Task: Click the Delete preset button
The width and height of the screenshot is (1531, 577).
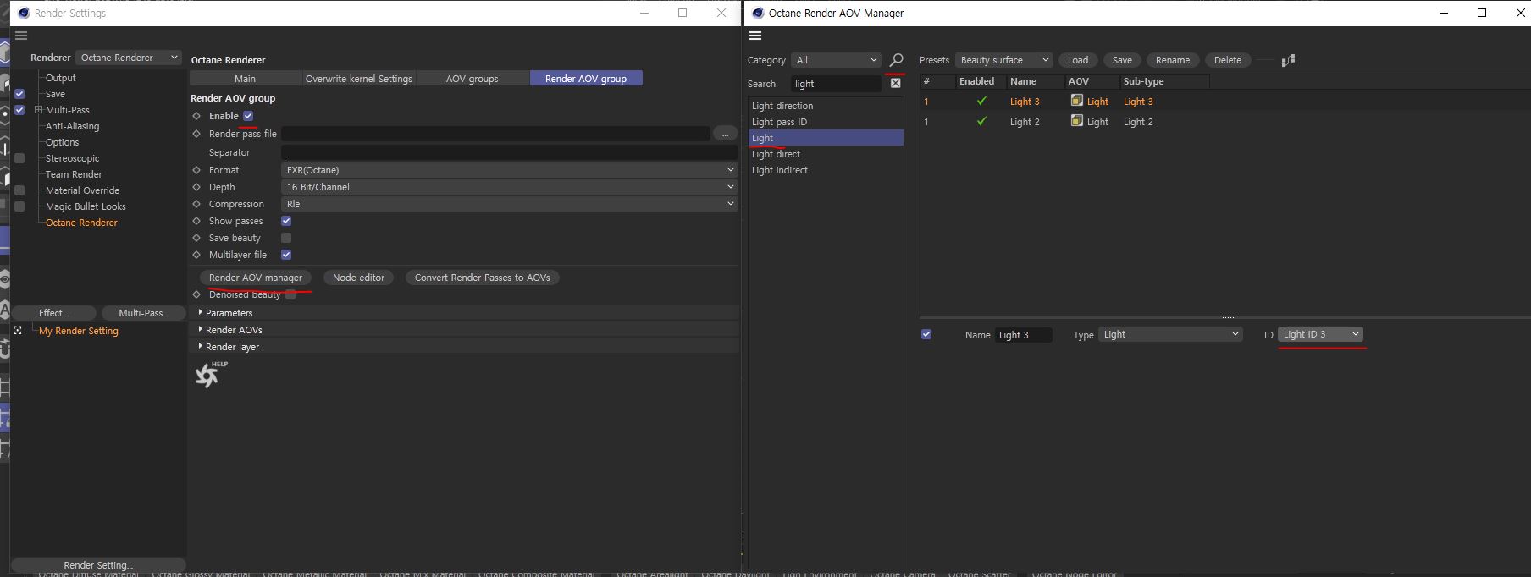Action: tap(1228, 60)
